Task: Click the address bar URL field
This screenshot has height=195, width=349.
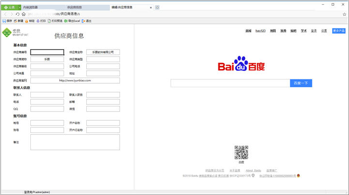Action: (184, 14)
